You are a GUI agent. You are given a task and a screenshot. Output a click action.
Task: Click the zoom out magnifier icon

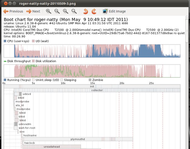[x=57, y=11]
